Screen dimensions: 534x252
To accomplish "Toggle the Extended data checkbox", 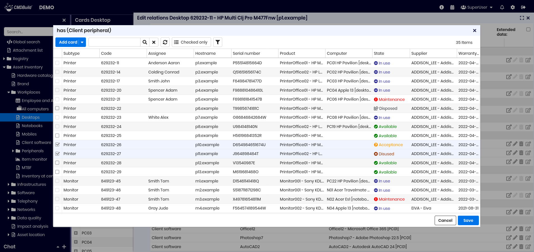I will point(528,30).
